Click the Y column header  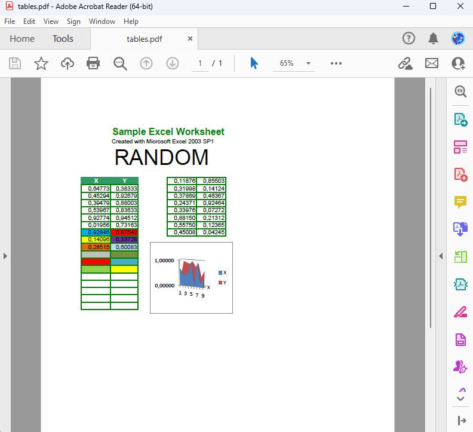point(124,180)
